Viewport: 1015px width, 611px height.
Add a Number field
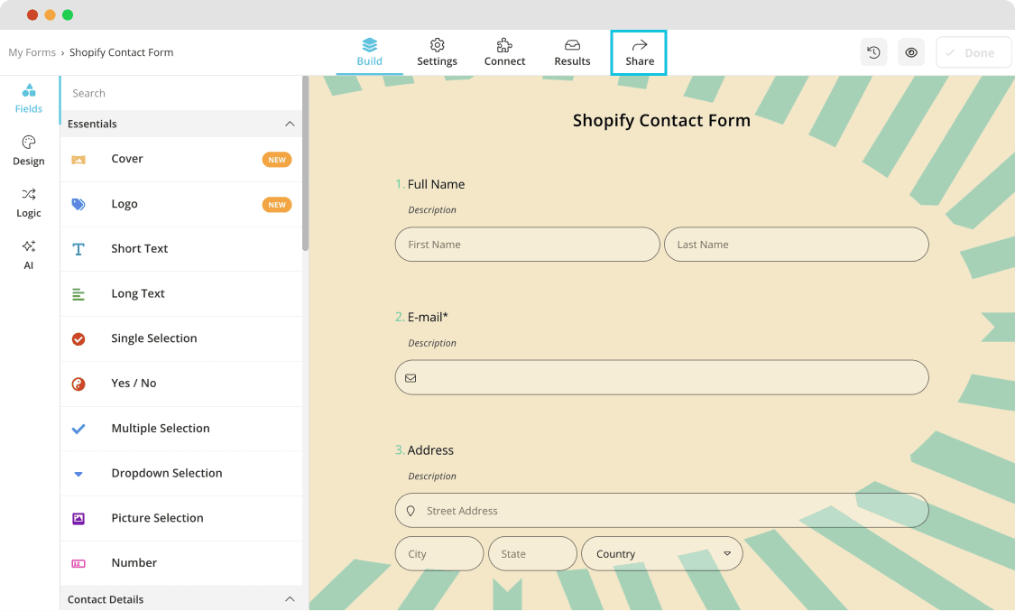pyautogui.click(x=181, y=563)
